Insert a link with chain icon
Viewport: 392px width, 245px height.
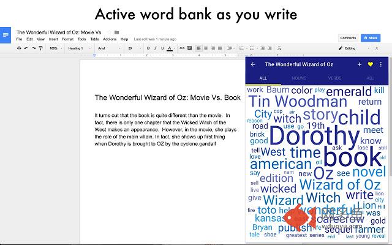182,48
